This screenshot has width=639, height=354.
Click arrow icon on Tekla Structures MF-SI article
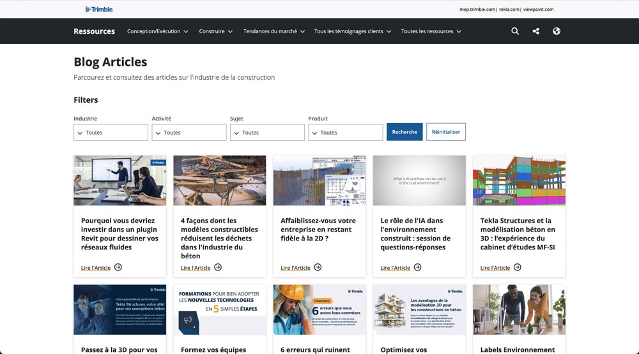coord(518,267)
